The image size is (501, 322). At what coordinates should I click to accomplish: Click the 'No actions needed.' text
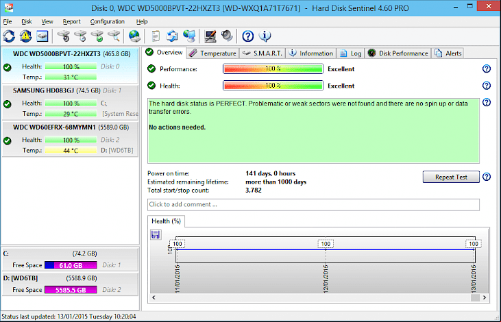[x=177, y=127]
